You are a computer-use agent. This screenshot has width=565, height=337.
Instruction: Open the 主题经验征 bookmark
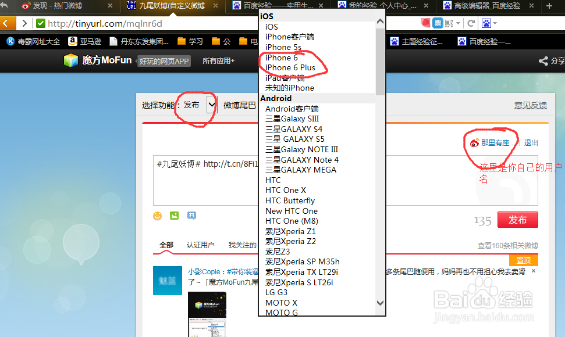click(x=417, y=41)
